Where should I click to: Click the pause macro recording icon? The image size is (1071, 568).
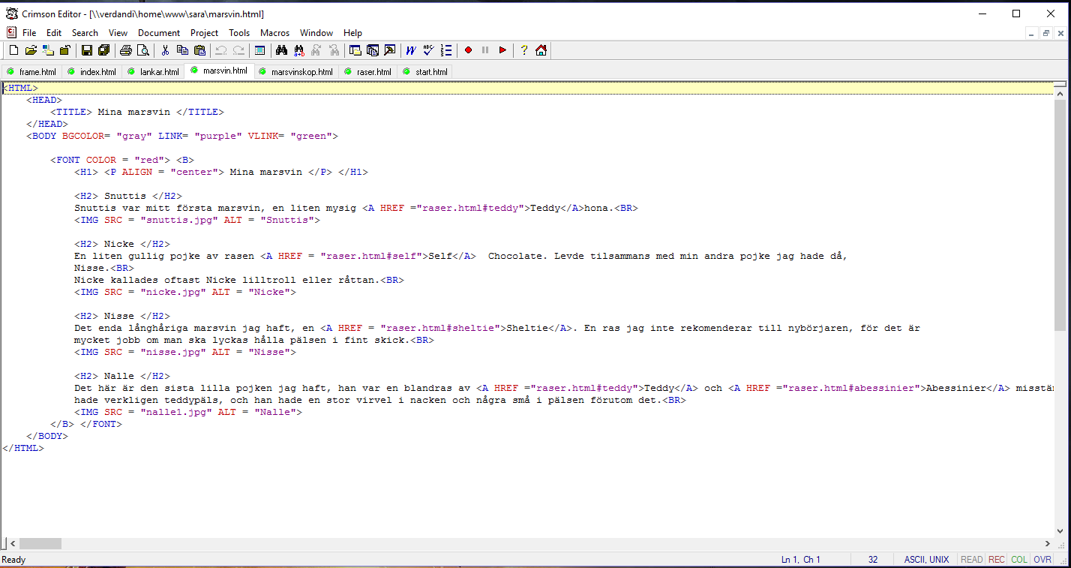point(485,50)
